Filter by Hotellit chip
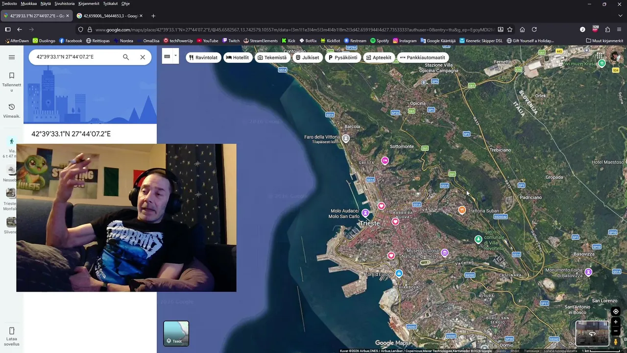This screenshot has height=353, width=627. click(237, 57)
